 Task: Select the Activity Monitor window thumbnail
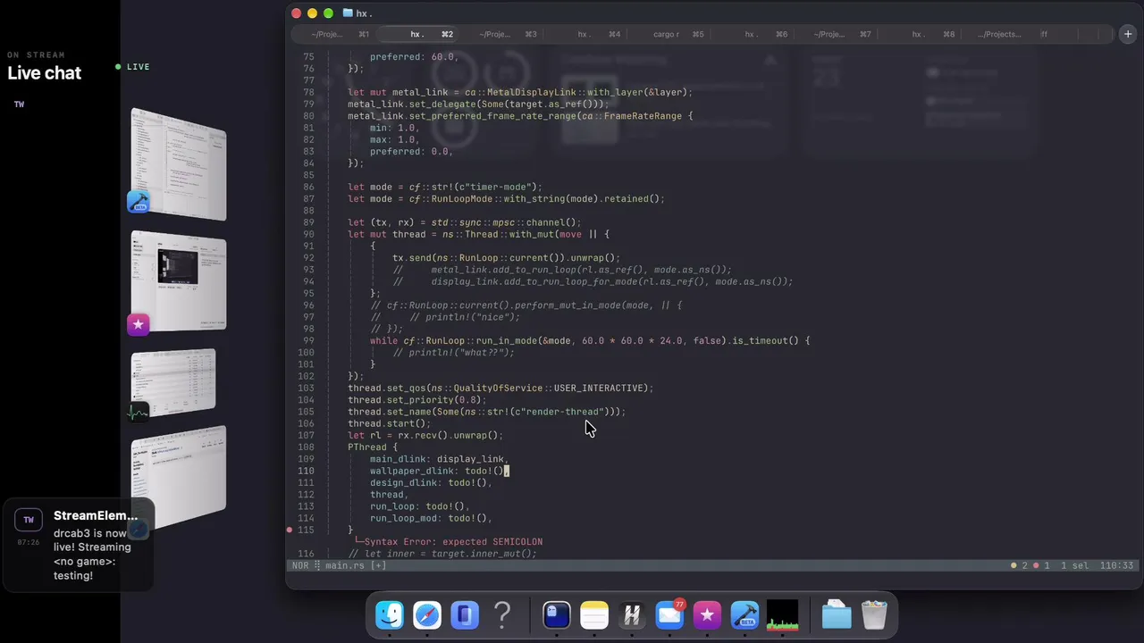tap(173, 382)
